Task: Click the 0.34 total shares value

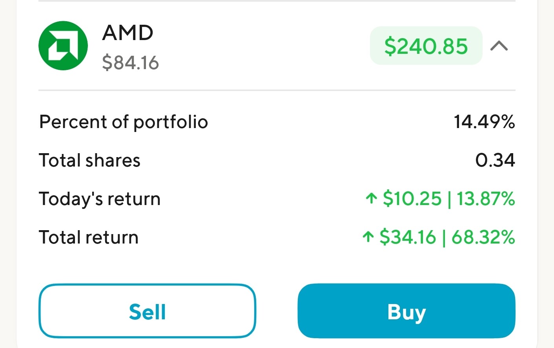Action: pos(495,160)
